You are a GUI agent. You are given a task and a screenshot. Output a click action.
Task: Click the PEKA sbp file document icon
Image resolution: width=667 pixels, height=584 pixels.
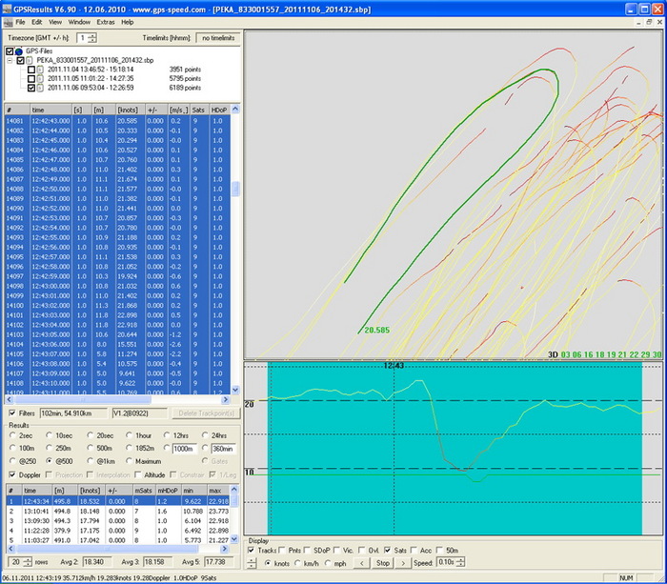(x=30, y=60)
